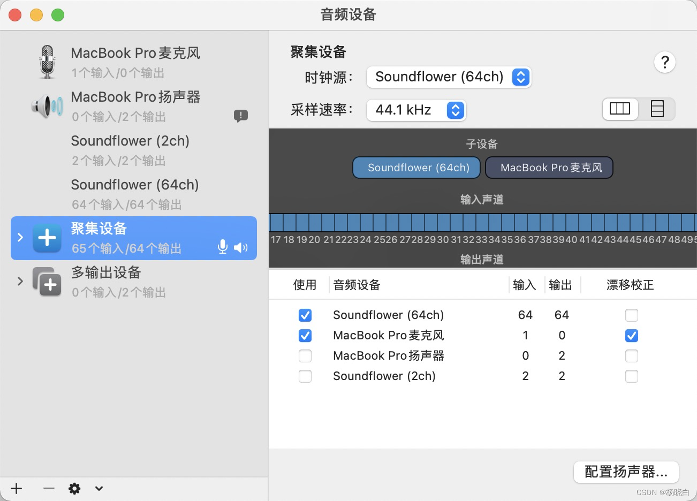Expand the 多输出设备 sidebar item
The width and height of the screenshot is (697, 501).
tap(20, 281)
